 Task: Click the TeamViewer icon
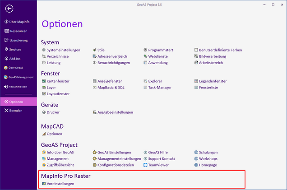[145, 165]
